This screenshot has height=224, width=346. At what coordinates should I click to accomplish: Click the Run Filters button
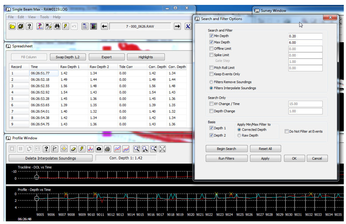click(x=226, y=158)
